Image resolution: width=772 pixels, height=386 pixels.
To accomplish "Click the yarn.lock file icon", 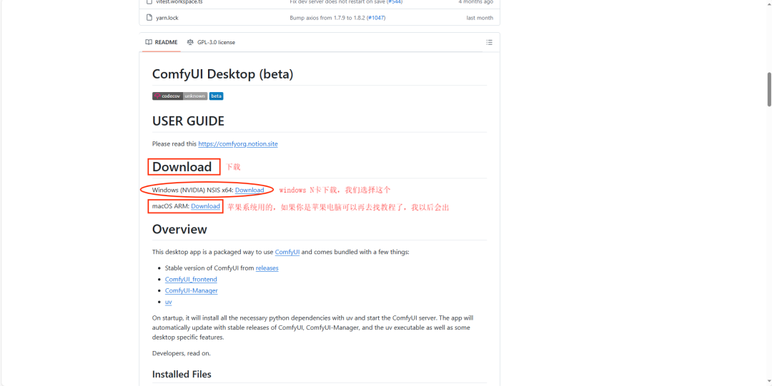I will coord(149,18).
